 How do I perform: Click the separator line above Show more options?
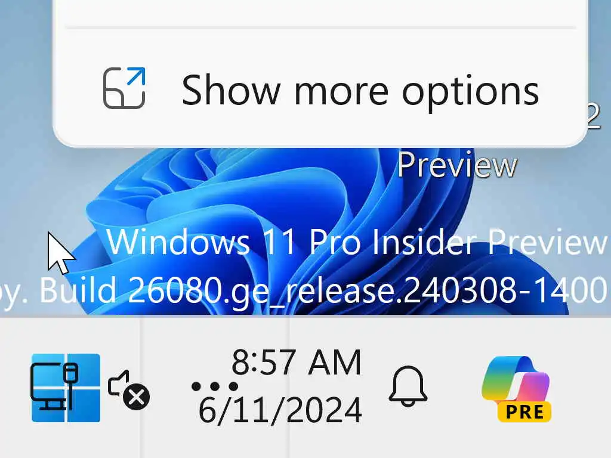320,27
